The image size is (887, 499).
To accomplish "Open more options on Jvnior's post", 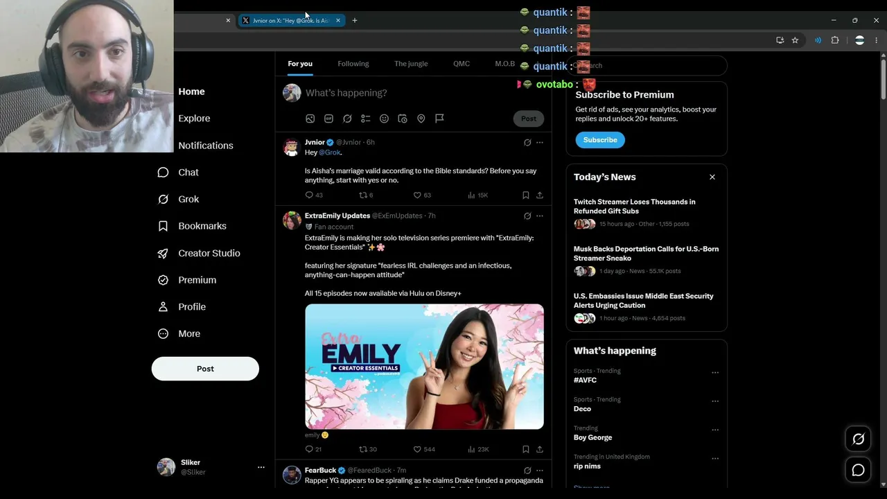I will [x=540, y=142].
